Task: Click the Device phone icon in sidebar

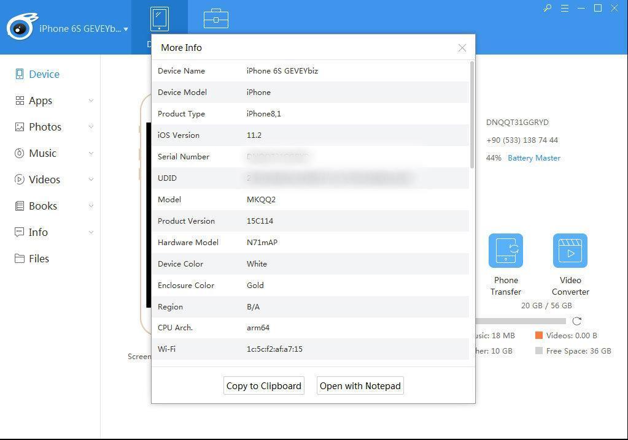Action: coord(19,74)
